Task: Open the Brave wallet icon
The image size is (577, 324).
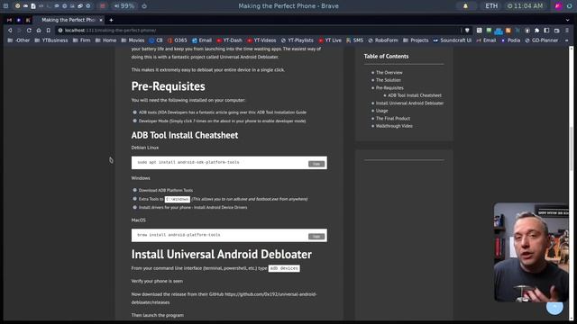Action: point(557,31)
